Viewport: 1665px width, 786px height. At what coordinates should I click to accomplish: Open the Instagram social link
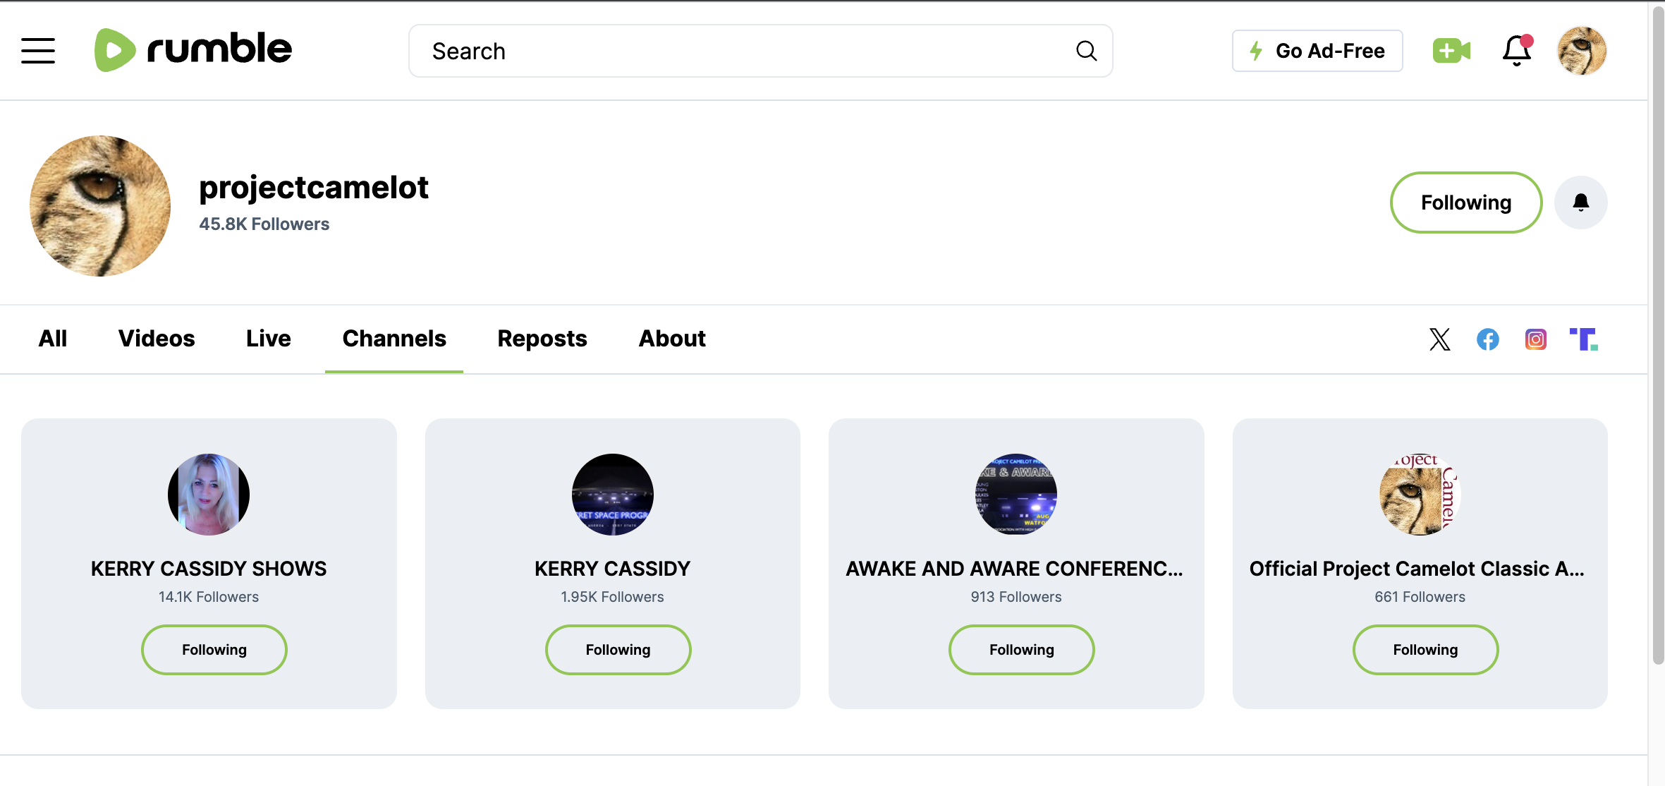[x=1535, y=339]
